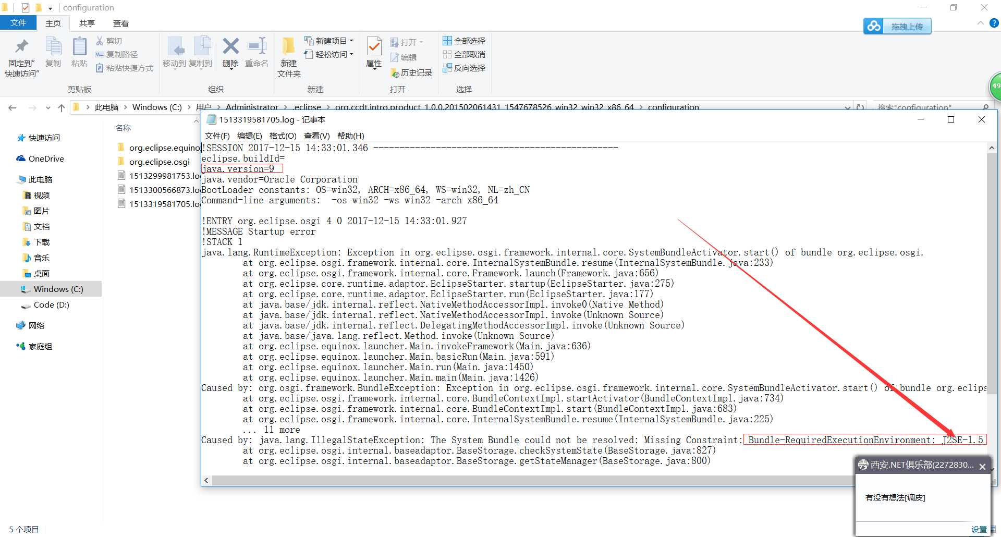This screenshot has height=537, width=1001.
Task: Click the Paste icon in ribbon
Action: [x=79, y=52]
